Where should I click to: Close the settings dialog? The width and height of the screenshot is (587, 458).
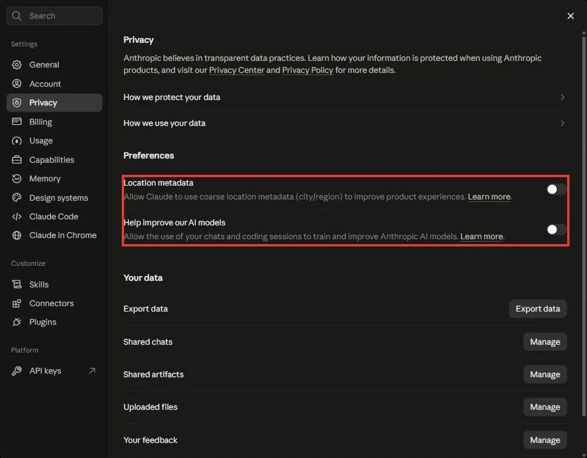tap(571, 16)
